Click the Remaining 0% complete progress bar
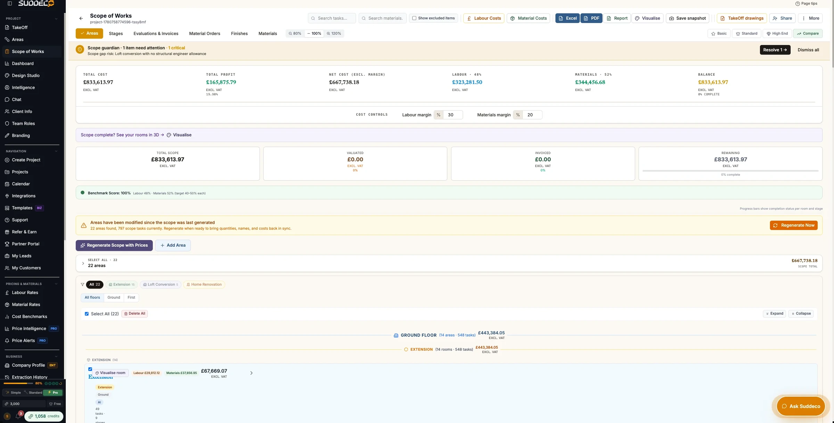The image size is (834, 423). (x=730, y=171)
